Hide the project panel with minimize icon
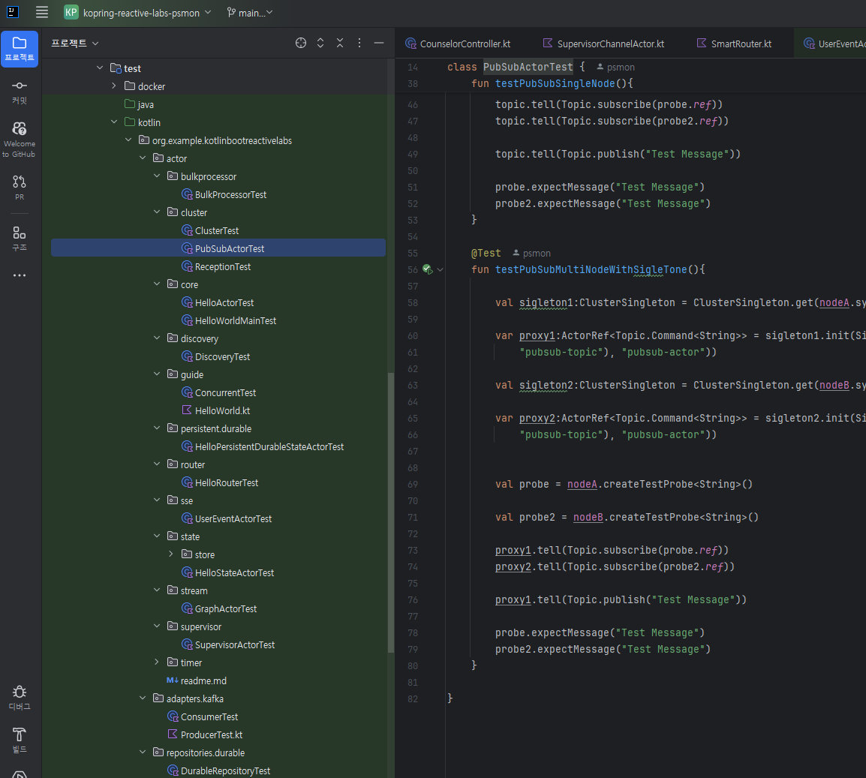The height and width of the screenshot is (778, 866). click(x=379, y=43)
